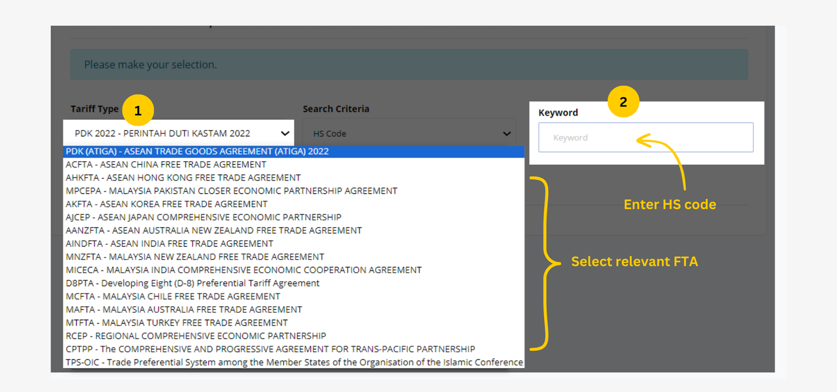Choose MTFTA - MALAYSIA TURKEY FREE TRADE AGREEMENT
The width and height of the screenshot is (837, 392).
tap(176, 323)
